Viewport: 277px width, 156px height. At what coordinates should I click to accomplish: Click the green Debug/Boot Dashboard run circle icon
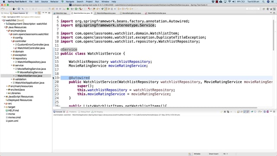point(68,9)
